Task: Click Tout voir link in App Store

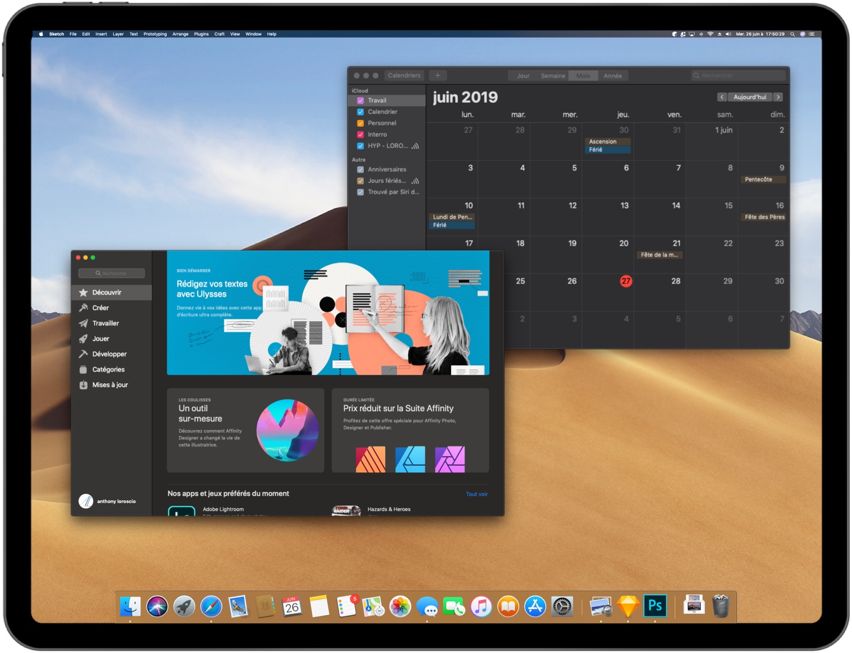Action: pyautogui.click(x=477, y=494)
